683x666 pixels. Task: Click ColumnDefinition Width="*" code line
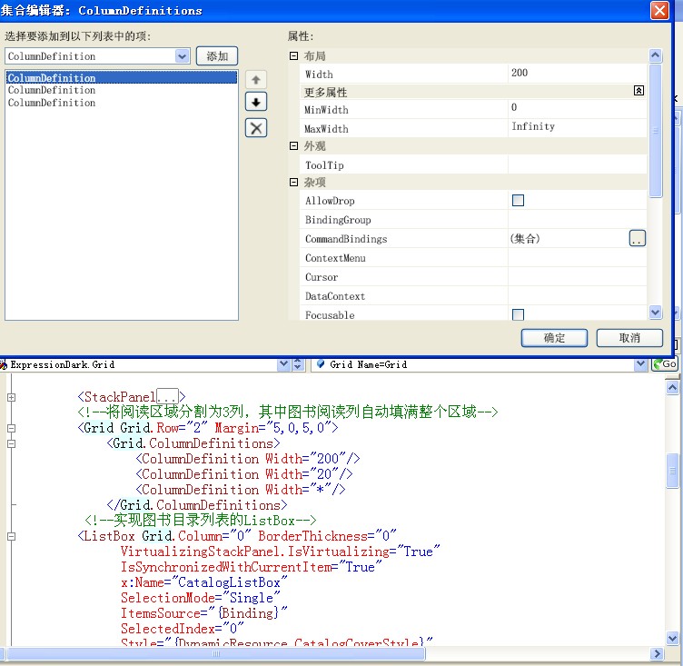click(x=241, y=490)
